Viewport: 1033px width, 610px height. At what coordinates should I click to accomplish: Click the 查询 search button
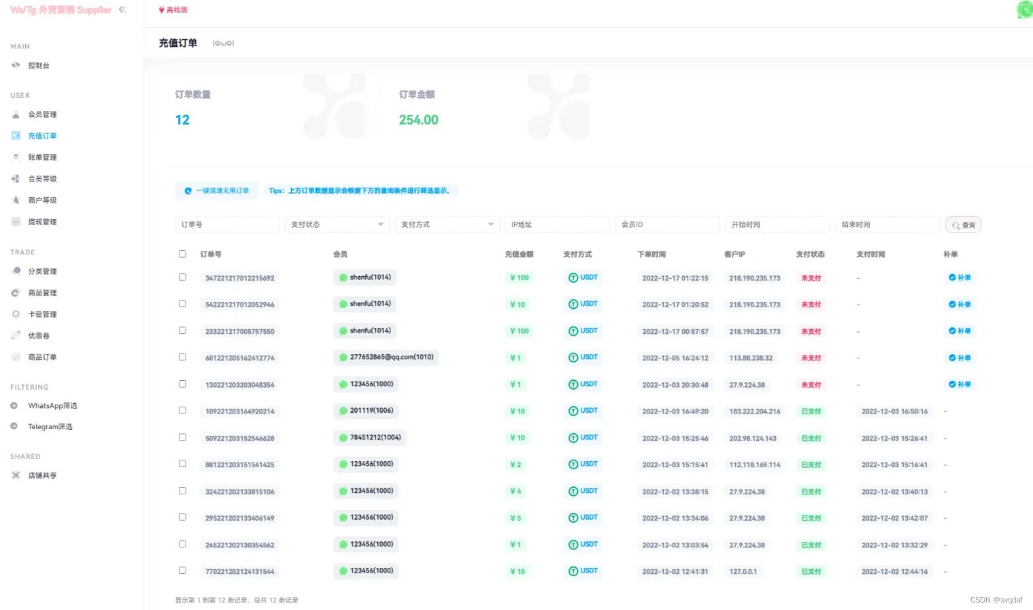[x=963, y=225]
